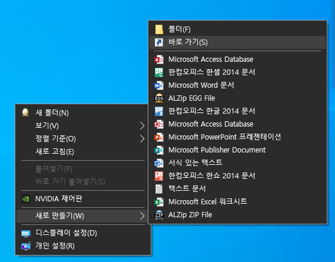Screen dimensions: 335x262
Task: Click the ALZip ZIP file icon
Action: click(x=159, y=215)
